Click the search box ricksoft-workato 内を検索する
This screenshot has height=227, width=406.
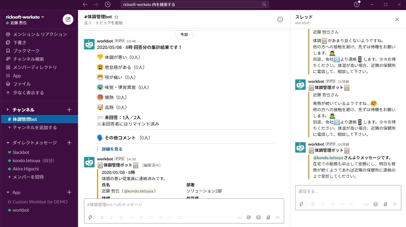[x=195, y=4]
